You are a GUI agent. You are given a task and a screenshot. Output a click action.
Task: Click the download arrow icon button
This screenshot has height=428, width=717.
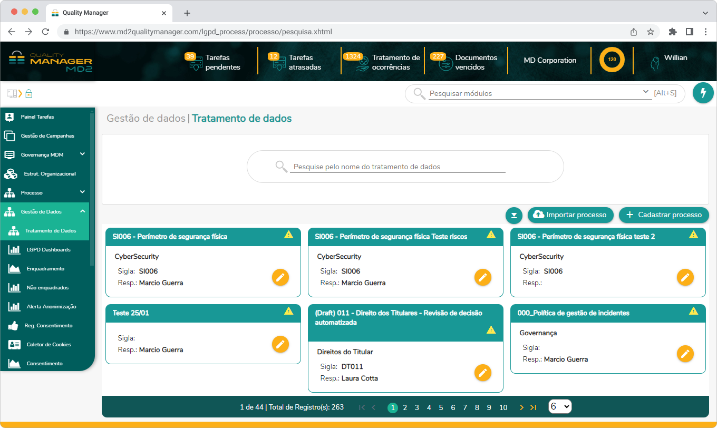(514, 215)
